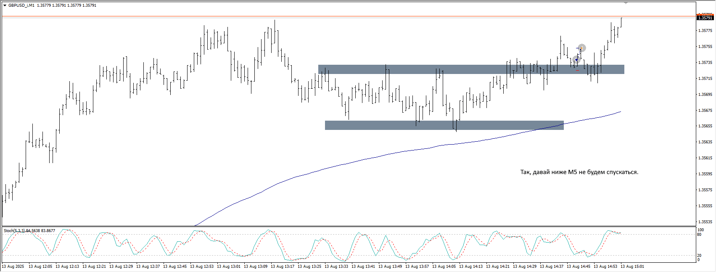Click the 13 Aug 2025 date label
Viewport: 716px width, 272px height.
click(13, 267)
